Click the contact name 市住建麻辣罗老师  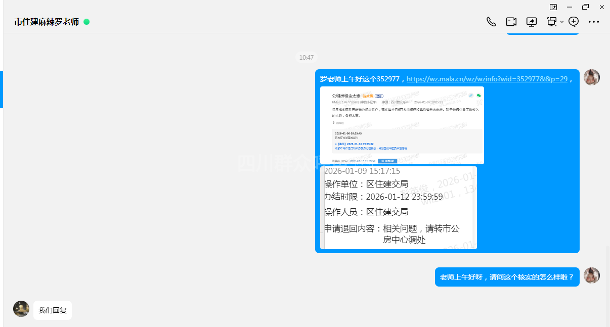47,22
